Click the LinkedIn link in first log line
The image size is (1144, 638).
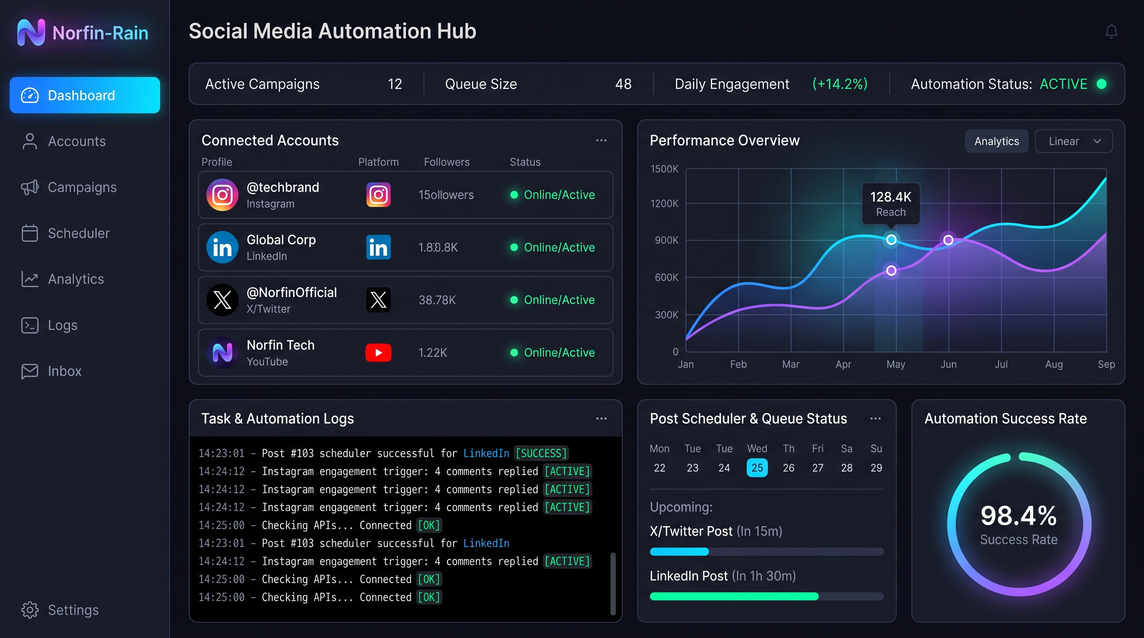click(x=486, y=453)
